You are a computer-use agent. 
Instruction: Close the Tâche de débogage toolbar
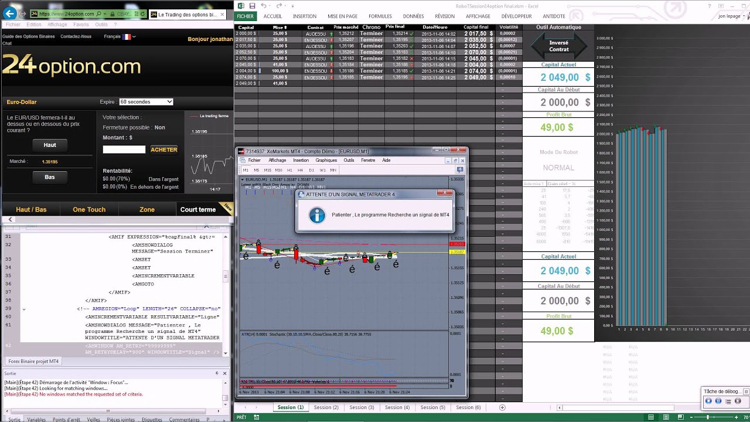(x=746, y=392)
